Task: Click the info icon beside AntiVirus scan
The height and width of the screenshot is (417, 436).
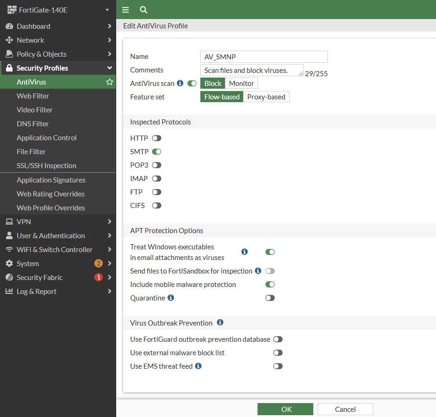Action: click(180, 83)
